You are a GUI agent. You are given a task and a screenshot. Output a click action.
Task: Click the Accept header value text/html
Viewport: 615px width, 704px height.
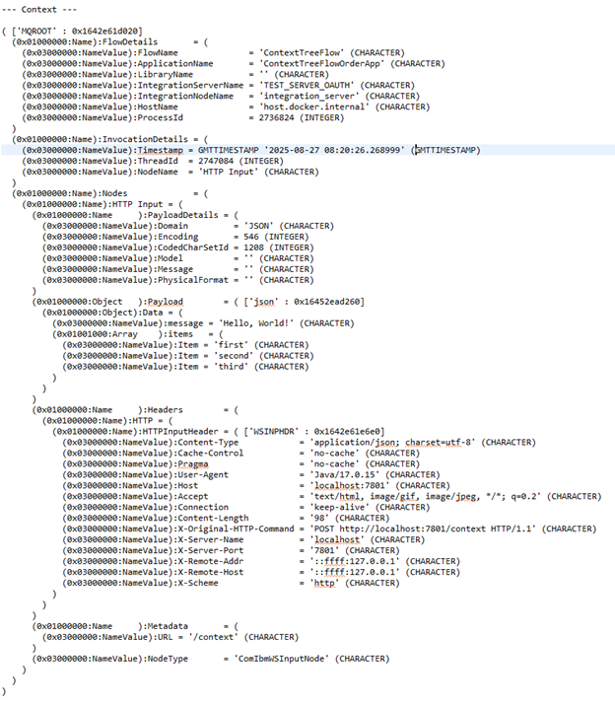[425, 496]
